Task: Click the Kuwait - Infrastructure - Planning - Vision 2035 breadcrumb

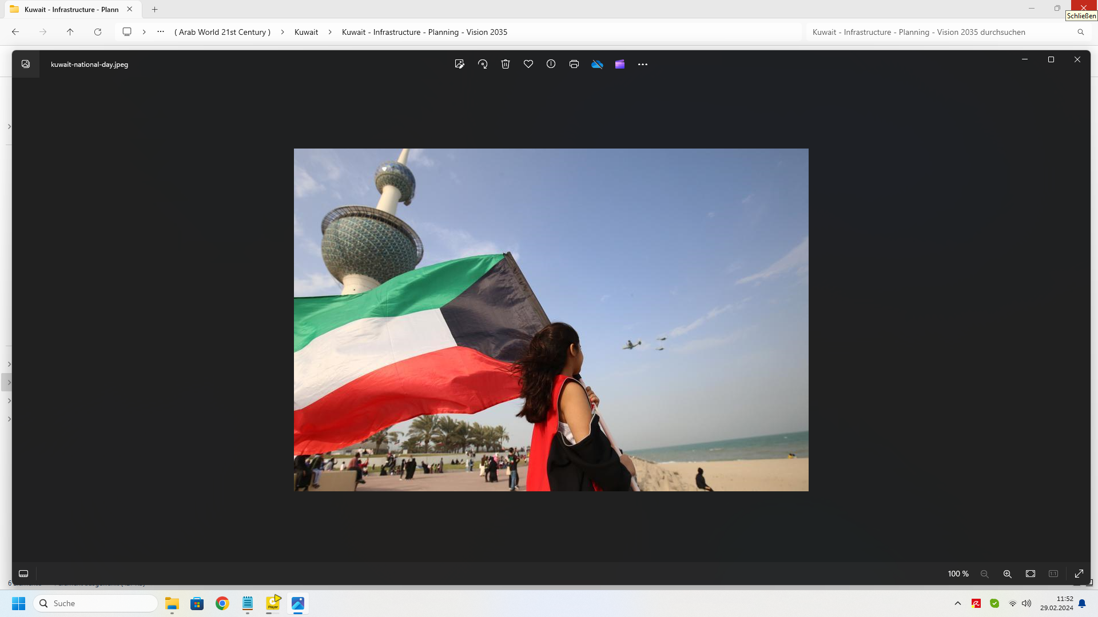Action: click(x=424, y=32)
